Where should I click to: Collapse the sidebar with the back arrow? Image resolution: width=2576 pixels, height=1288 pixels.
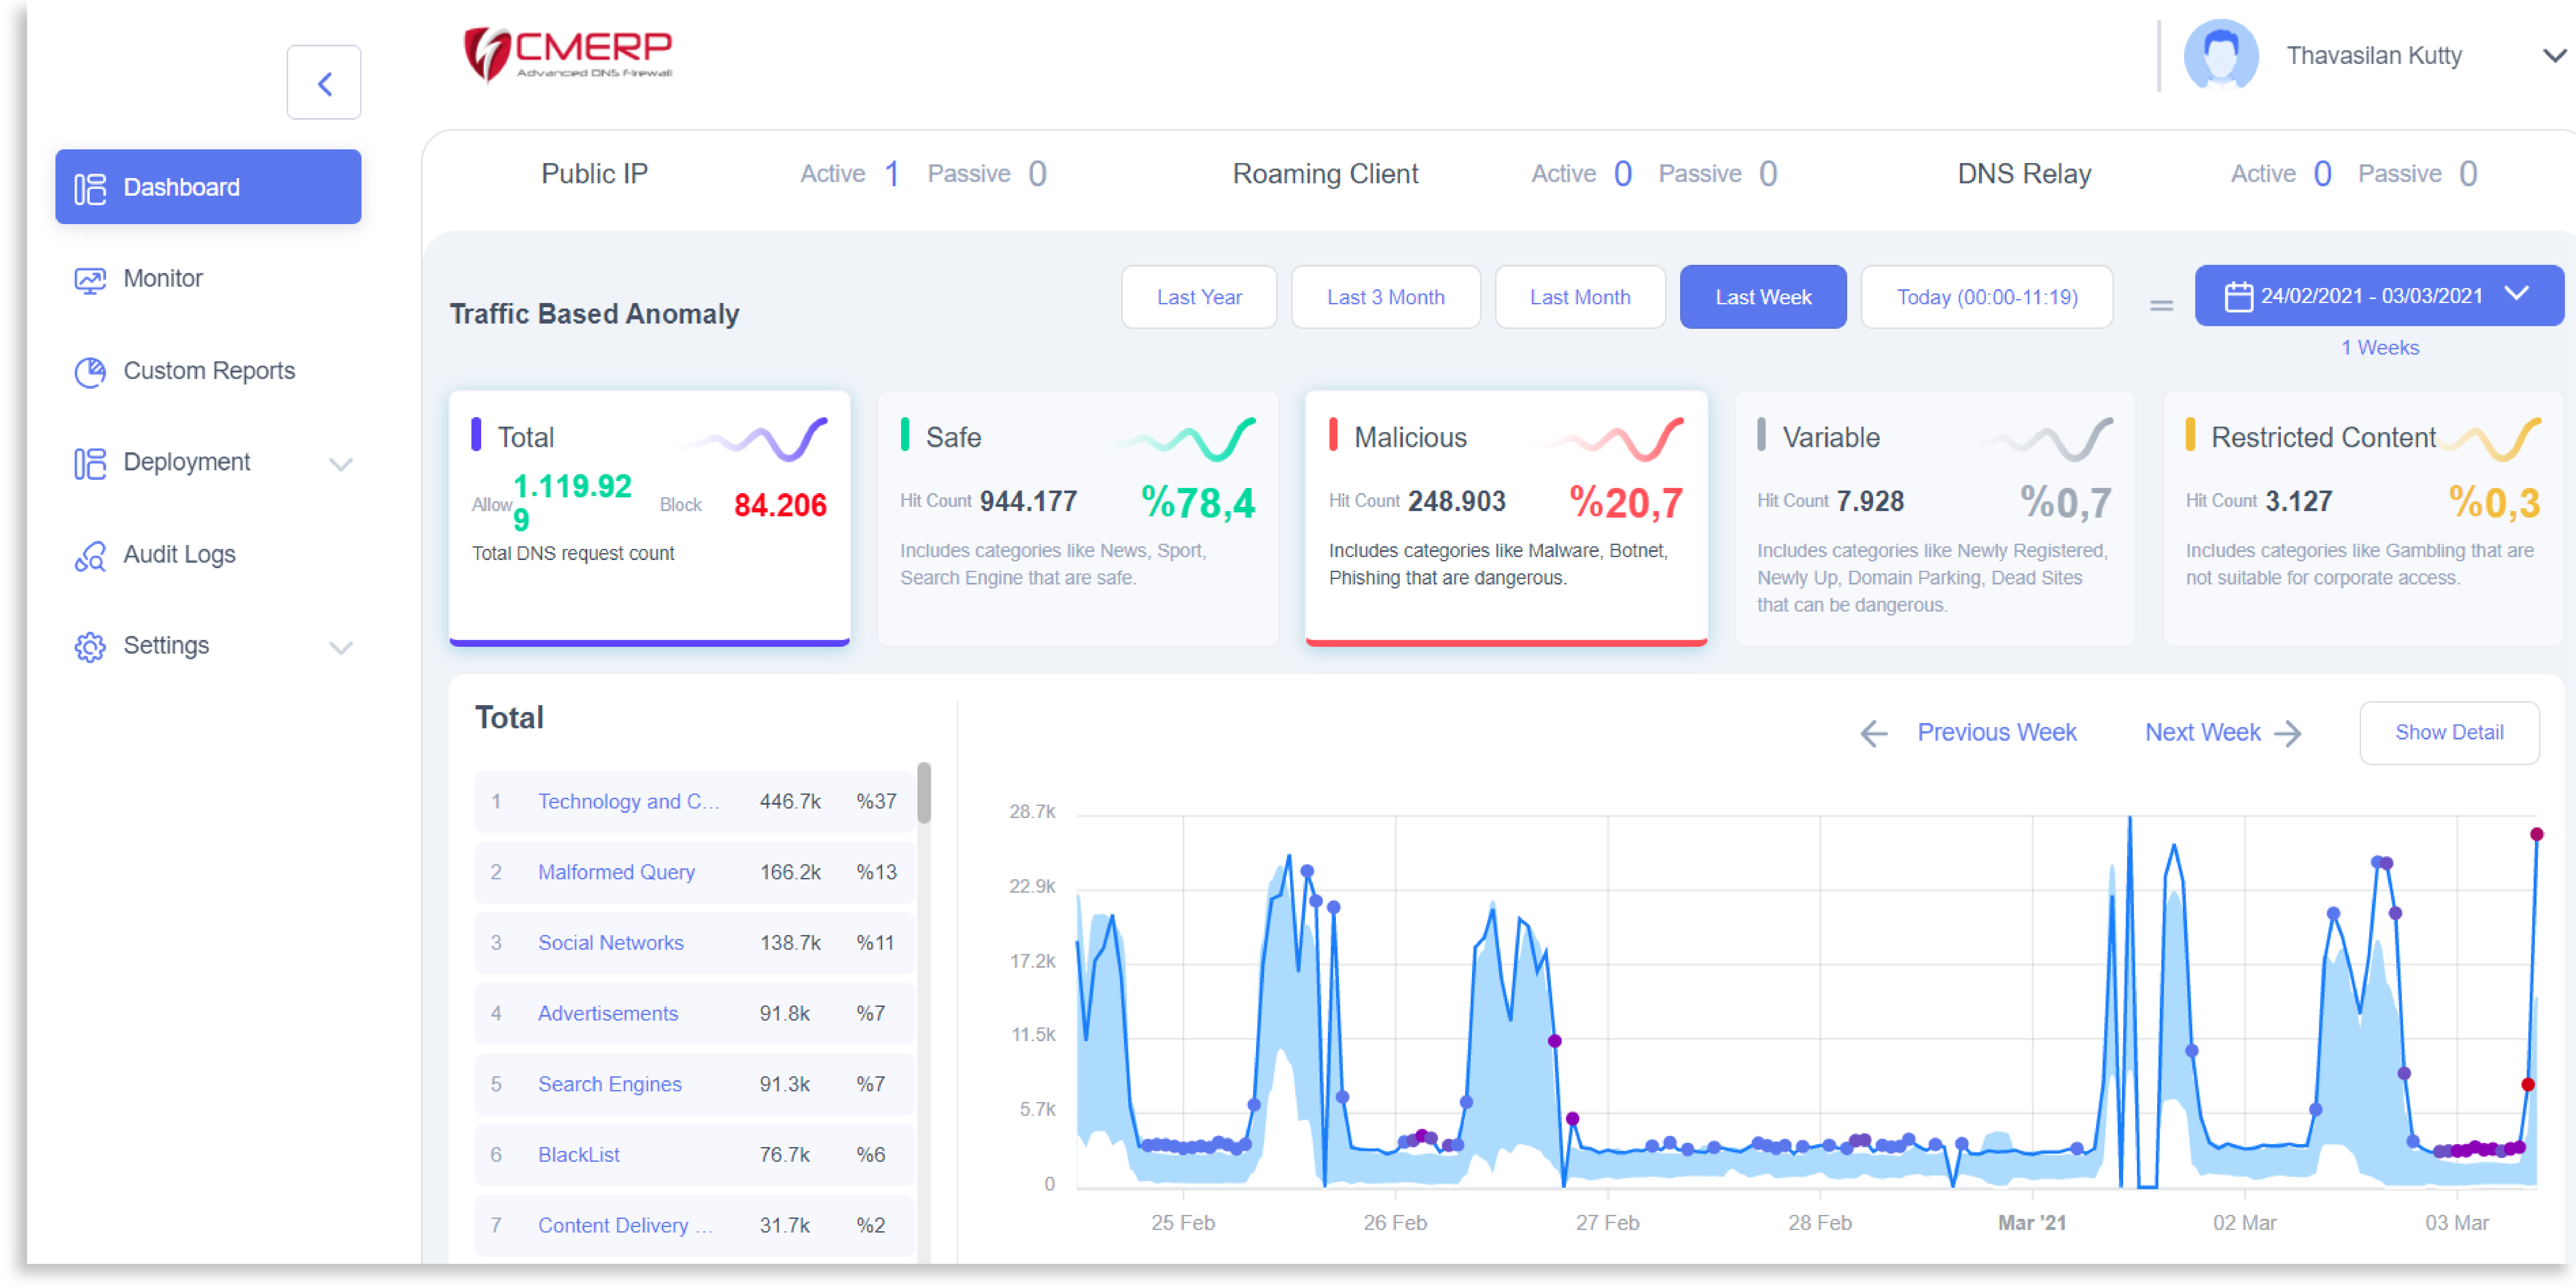click(x=324, y=83)
